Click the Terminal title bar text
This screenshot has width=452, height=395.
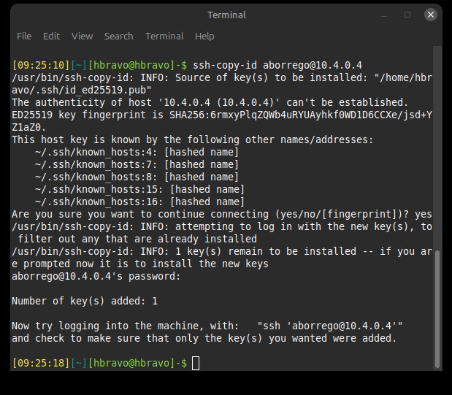226,15
